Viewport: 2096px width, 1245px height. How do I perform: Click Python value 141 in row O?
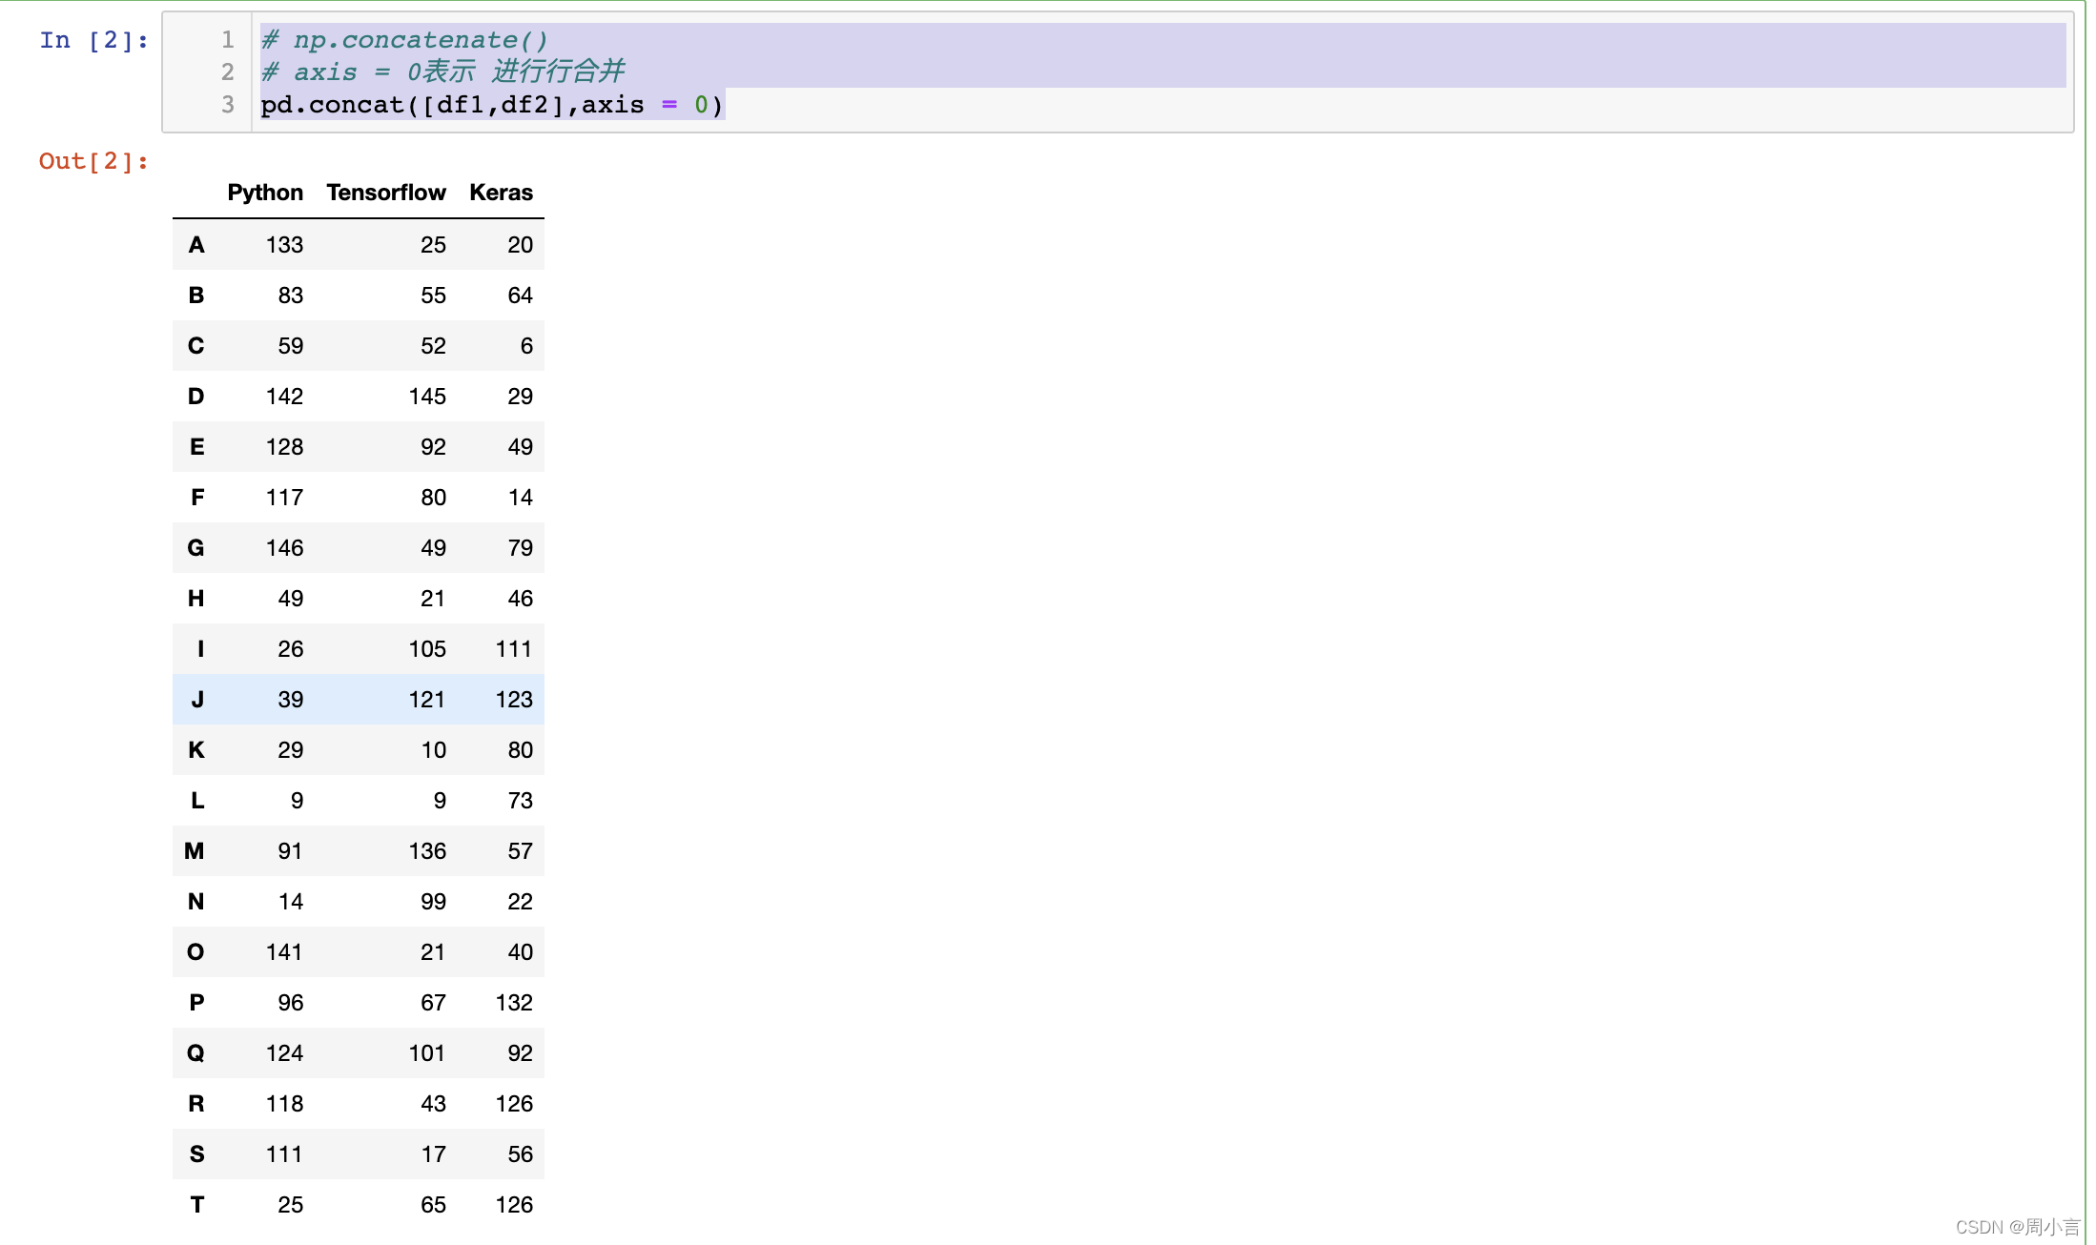click(284, 952)
